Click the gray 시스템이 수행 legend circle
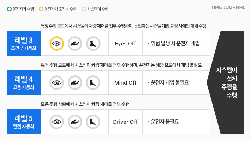The image size is (251, 141). click(x=84, y=9)
